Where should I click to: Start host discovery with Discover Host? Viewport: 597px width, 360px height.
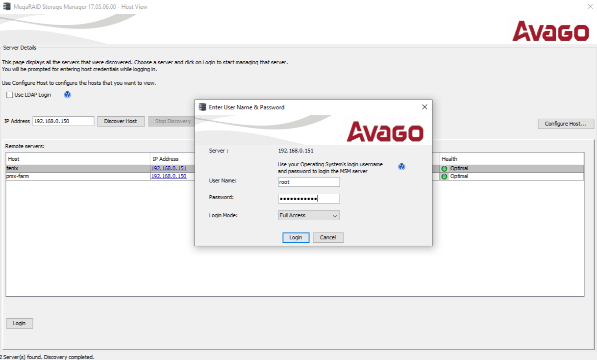[121, 121]
